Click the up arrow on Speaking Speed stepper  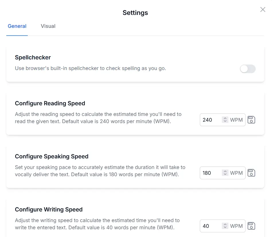(225, 171)
